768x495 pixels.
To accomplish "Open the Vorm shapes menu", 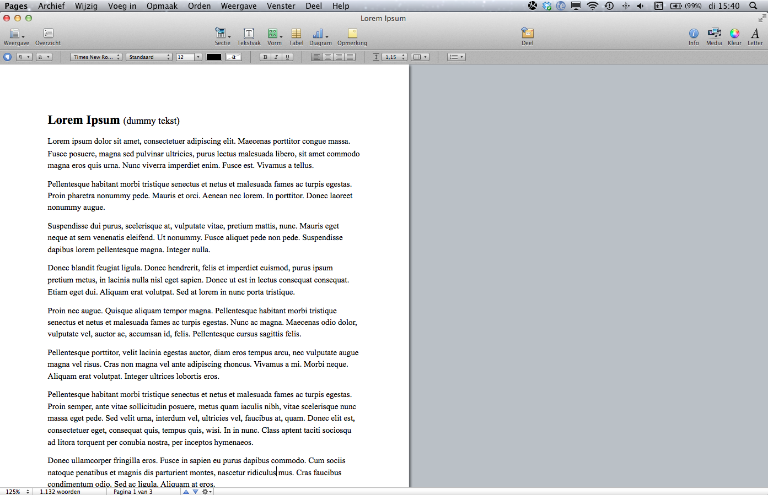I will pos(275,37).
